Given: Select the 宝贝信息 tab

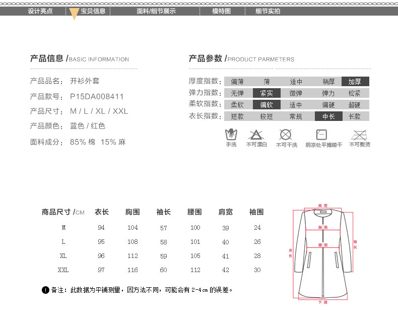Looking at the screenshot, I should (93, 11).
